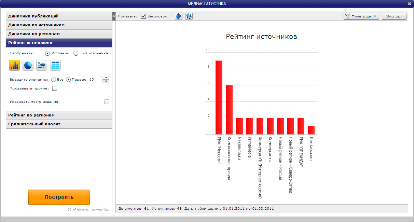This screenshot has height=222, width=414.
Task: Select the Первые radio button
Action: pos(68,80)
